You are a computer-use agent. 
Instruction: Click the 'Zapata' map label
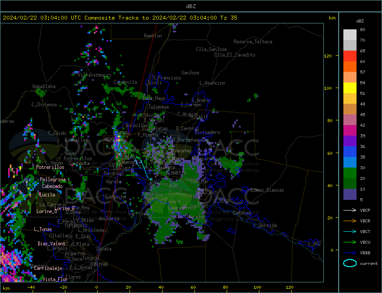pos(104,249)
